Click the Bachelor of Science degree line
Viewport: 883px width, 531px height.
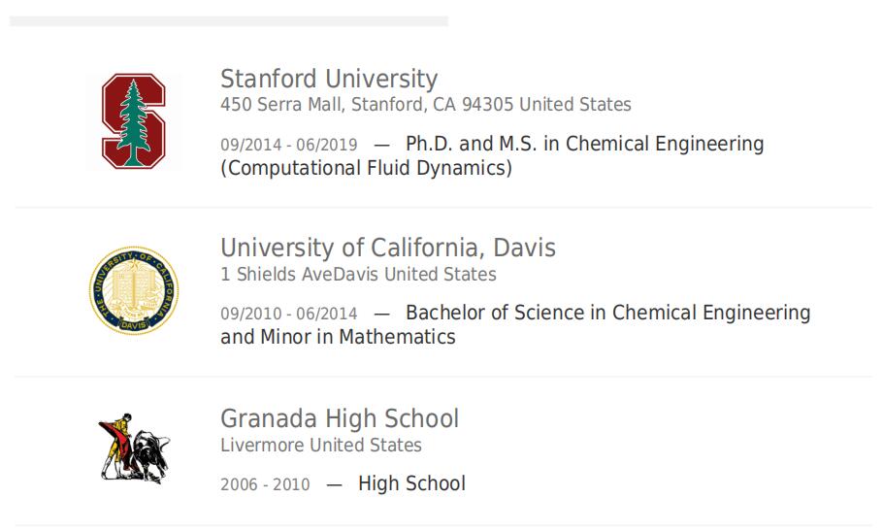(608, 313)
